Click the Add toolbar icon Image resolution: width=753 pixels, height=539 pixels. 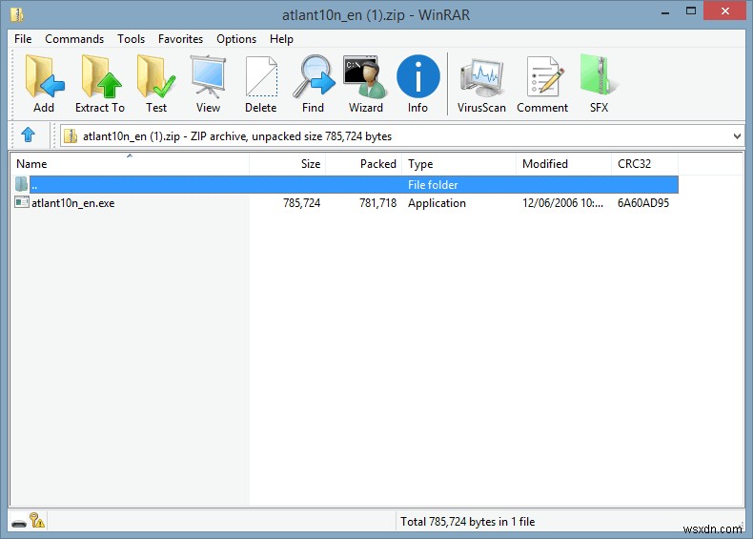pos(44,84)
